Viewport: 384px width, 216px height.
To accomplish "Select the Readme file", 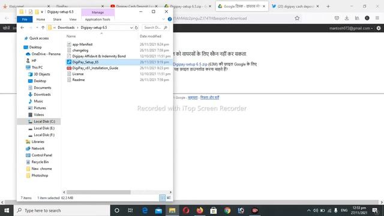I will coord(79,80).
